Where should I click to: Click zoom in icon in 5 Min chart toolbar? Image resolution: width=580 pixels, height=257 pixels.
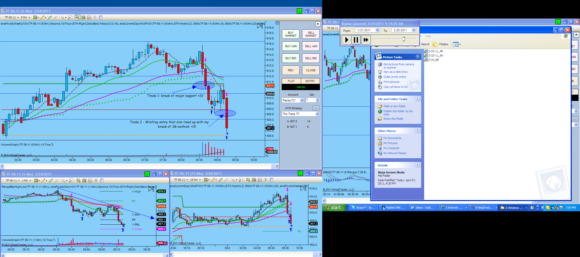tap(50, 17)
